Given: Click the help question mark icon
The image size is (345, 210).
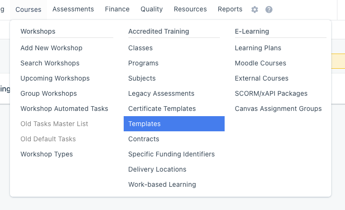Looking at the screenshot, I should 269,9.
